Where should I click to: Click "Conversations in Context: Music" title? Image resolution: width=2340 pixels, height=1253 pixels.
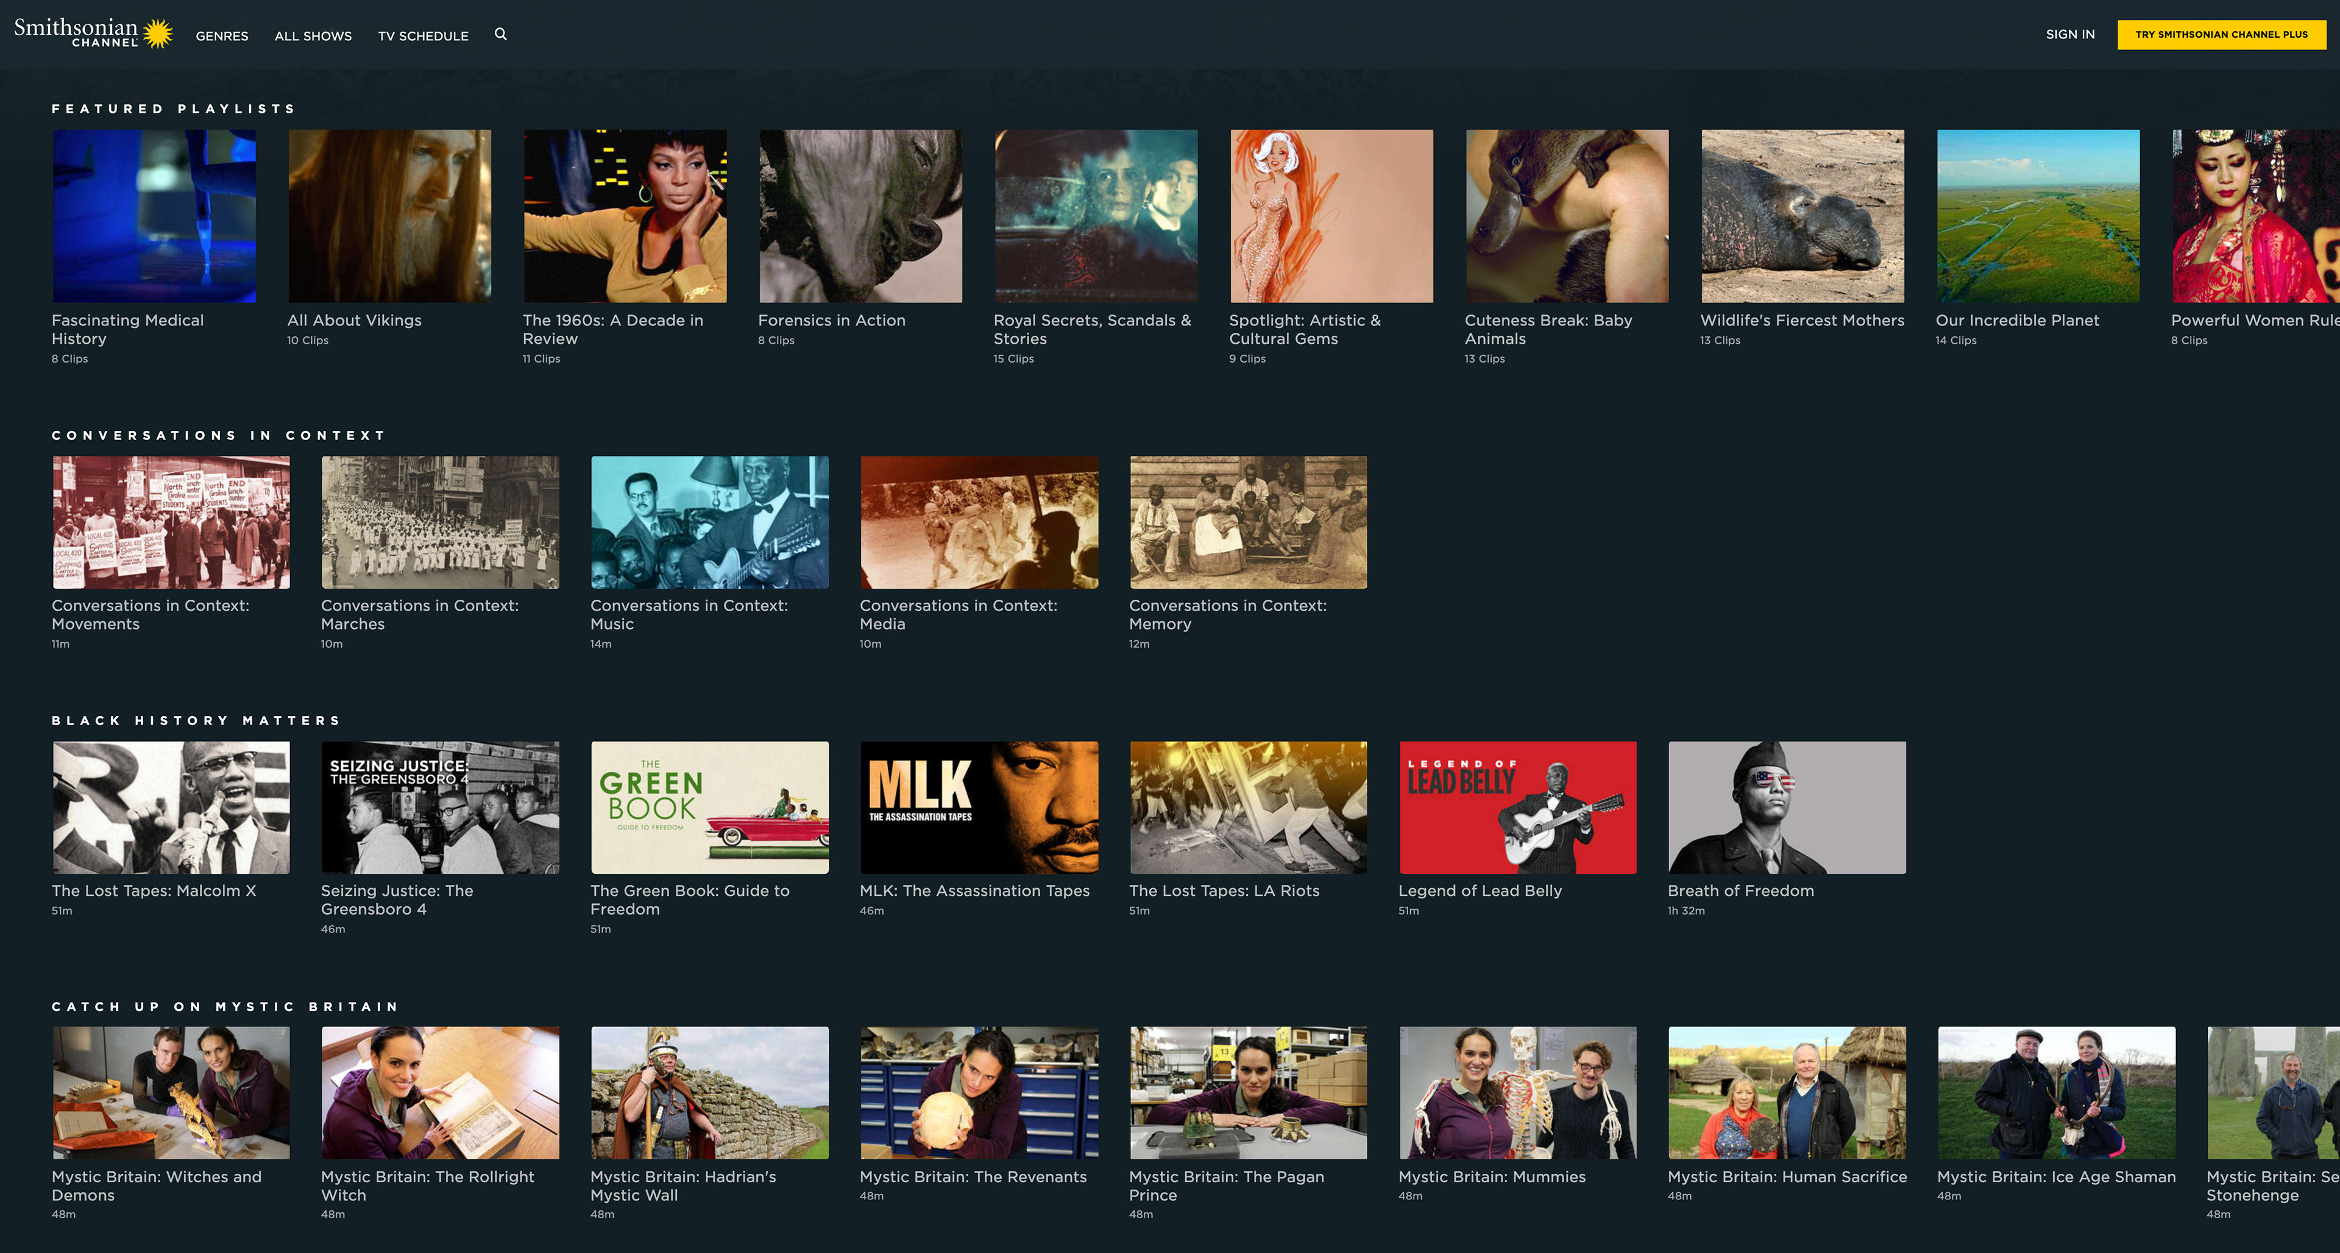[689, 614]
